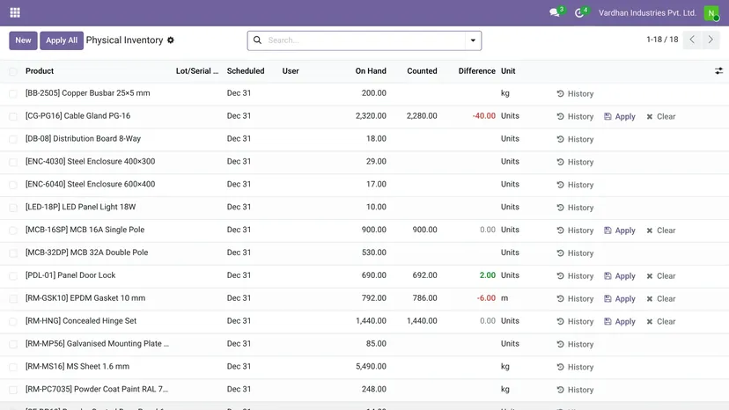Open History for MCB 32A Double Pole
The width and height of the screenshot is (729, 410).
pyautogui.click(x=575, y=253)
